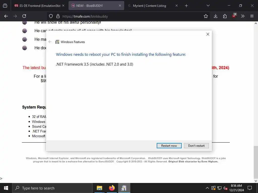This screenshot has height=193, width=258.
Task: Close the BlobBUDDY tab
Action: (x=120, y=6)
